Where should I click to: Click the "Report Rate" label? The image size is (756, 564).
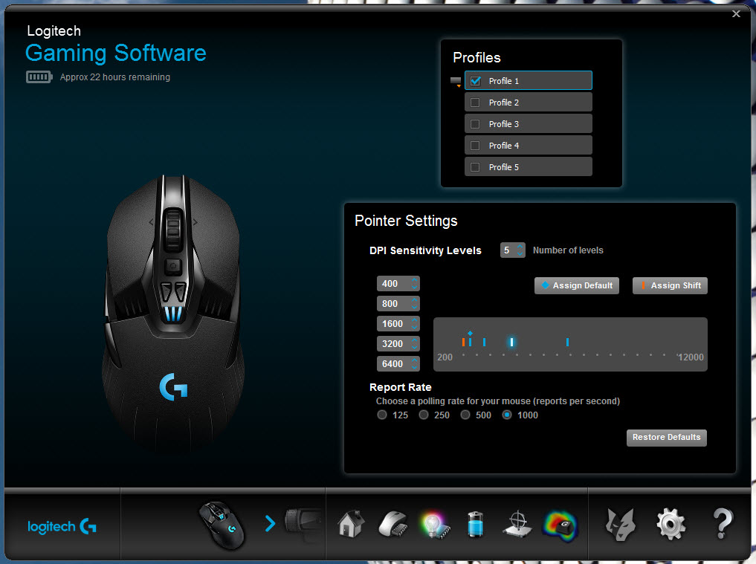pos(400,387)
